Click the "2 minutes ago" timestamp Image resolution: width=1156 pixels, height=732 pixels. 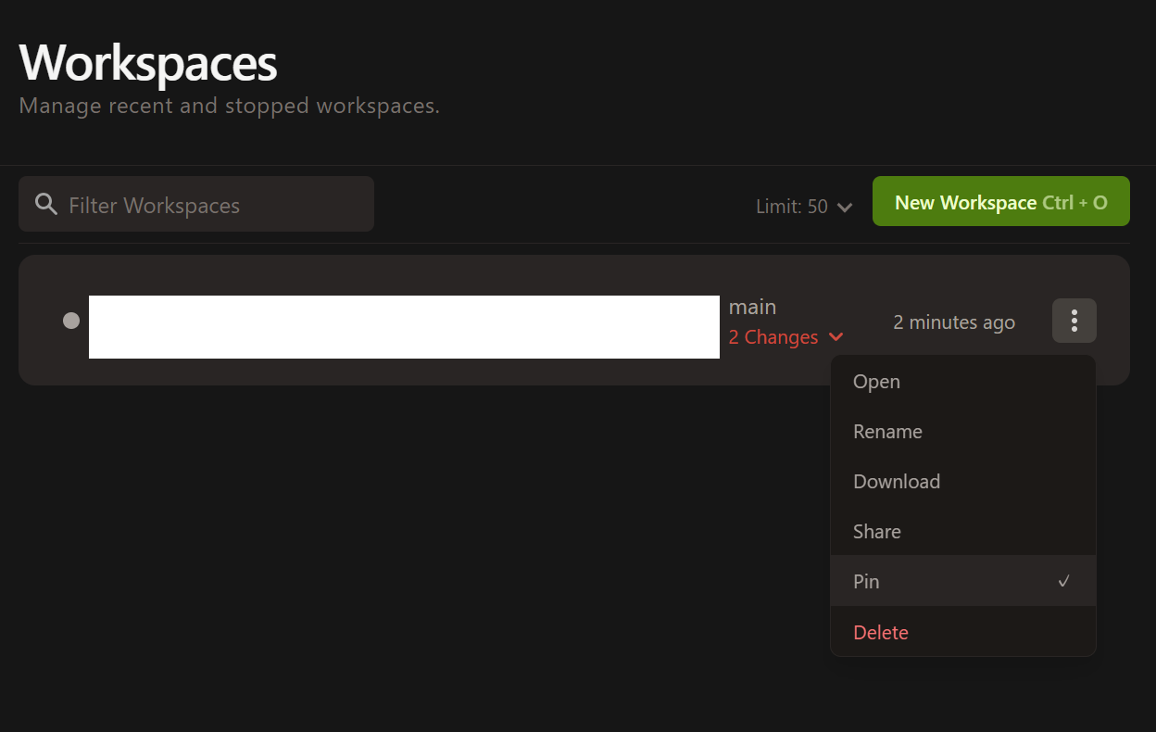click(x=954, y=322)
